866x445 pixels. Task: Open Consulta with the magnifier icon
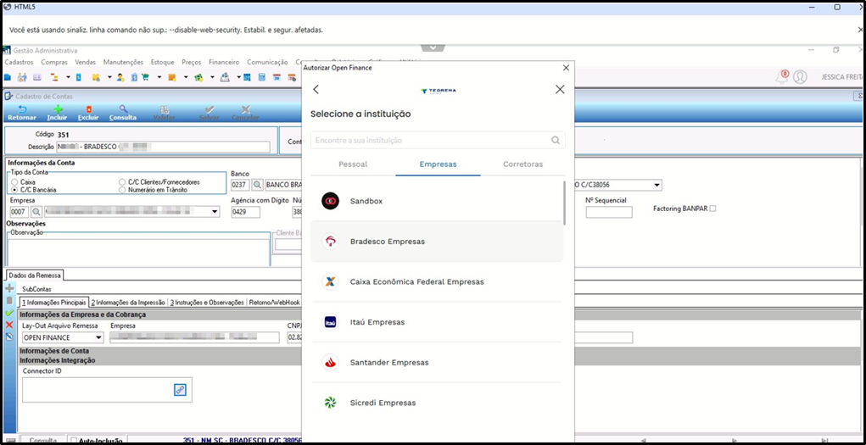[123, 114]
